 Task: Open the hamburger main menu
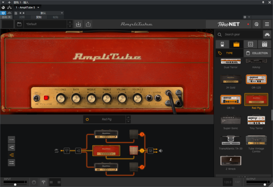point(267,24)
